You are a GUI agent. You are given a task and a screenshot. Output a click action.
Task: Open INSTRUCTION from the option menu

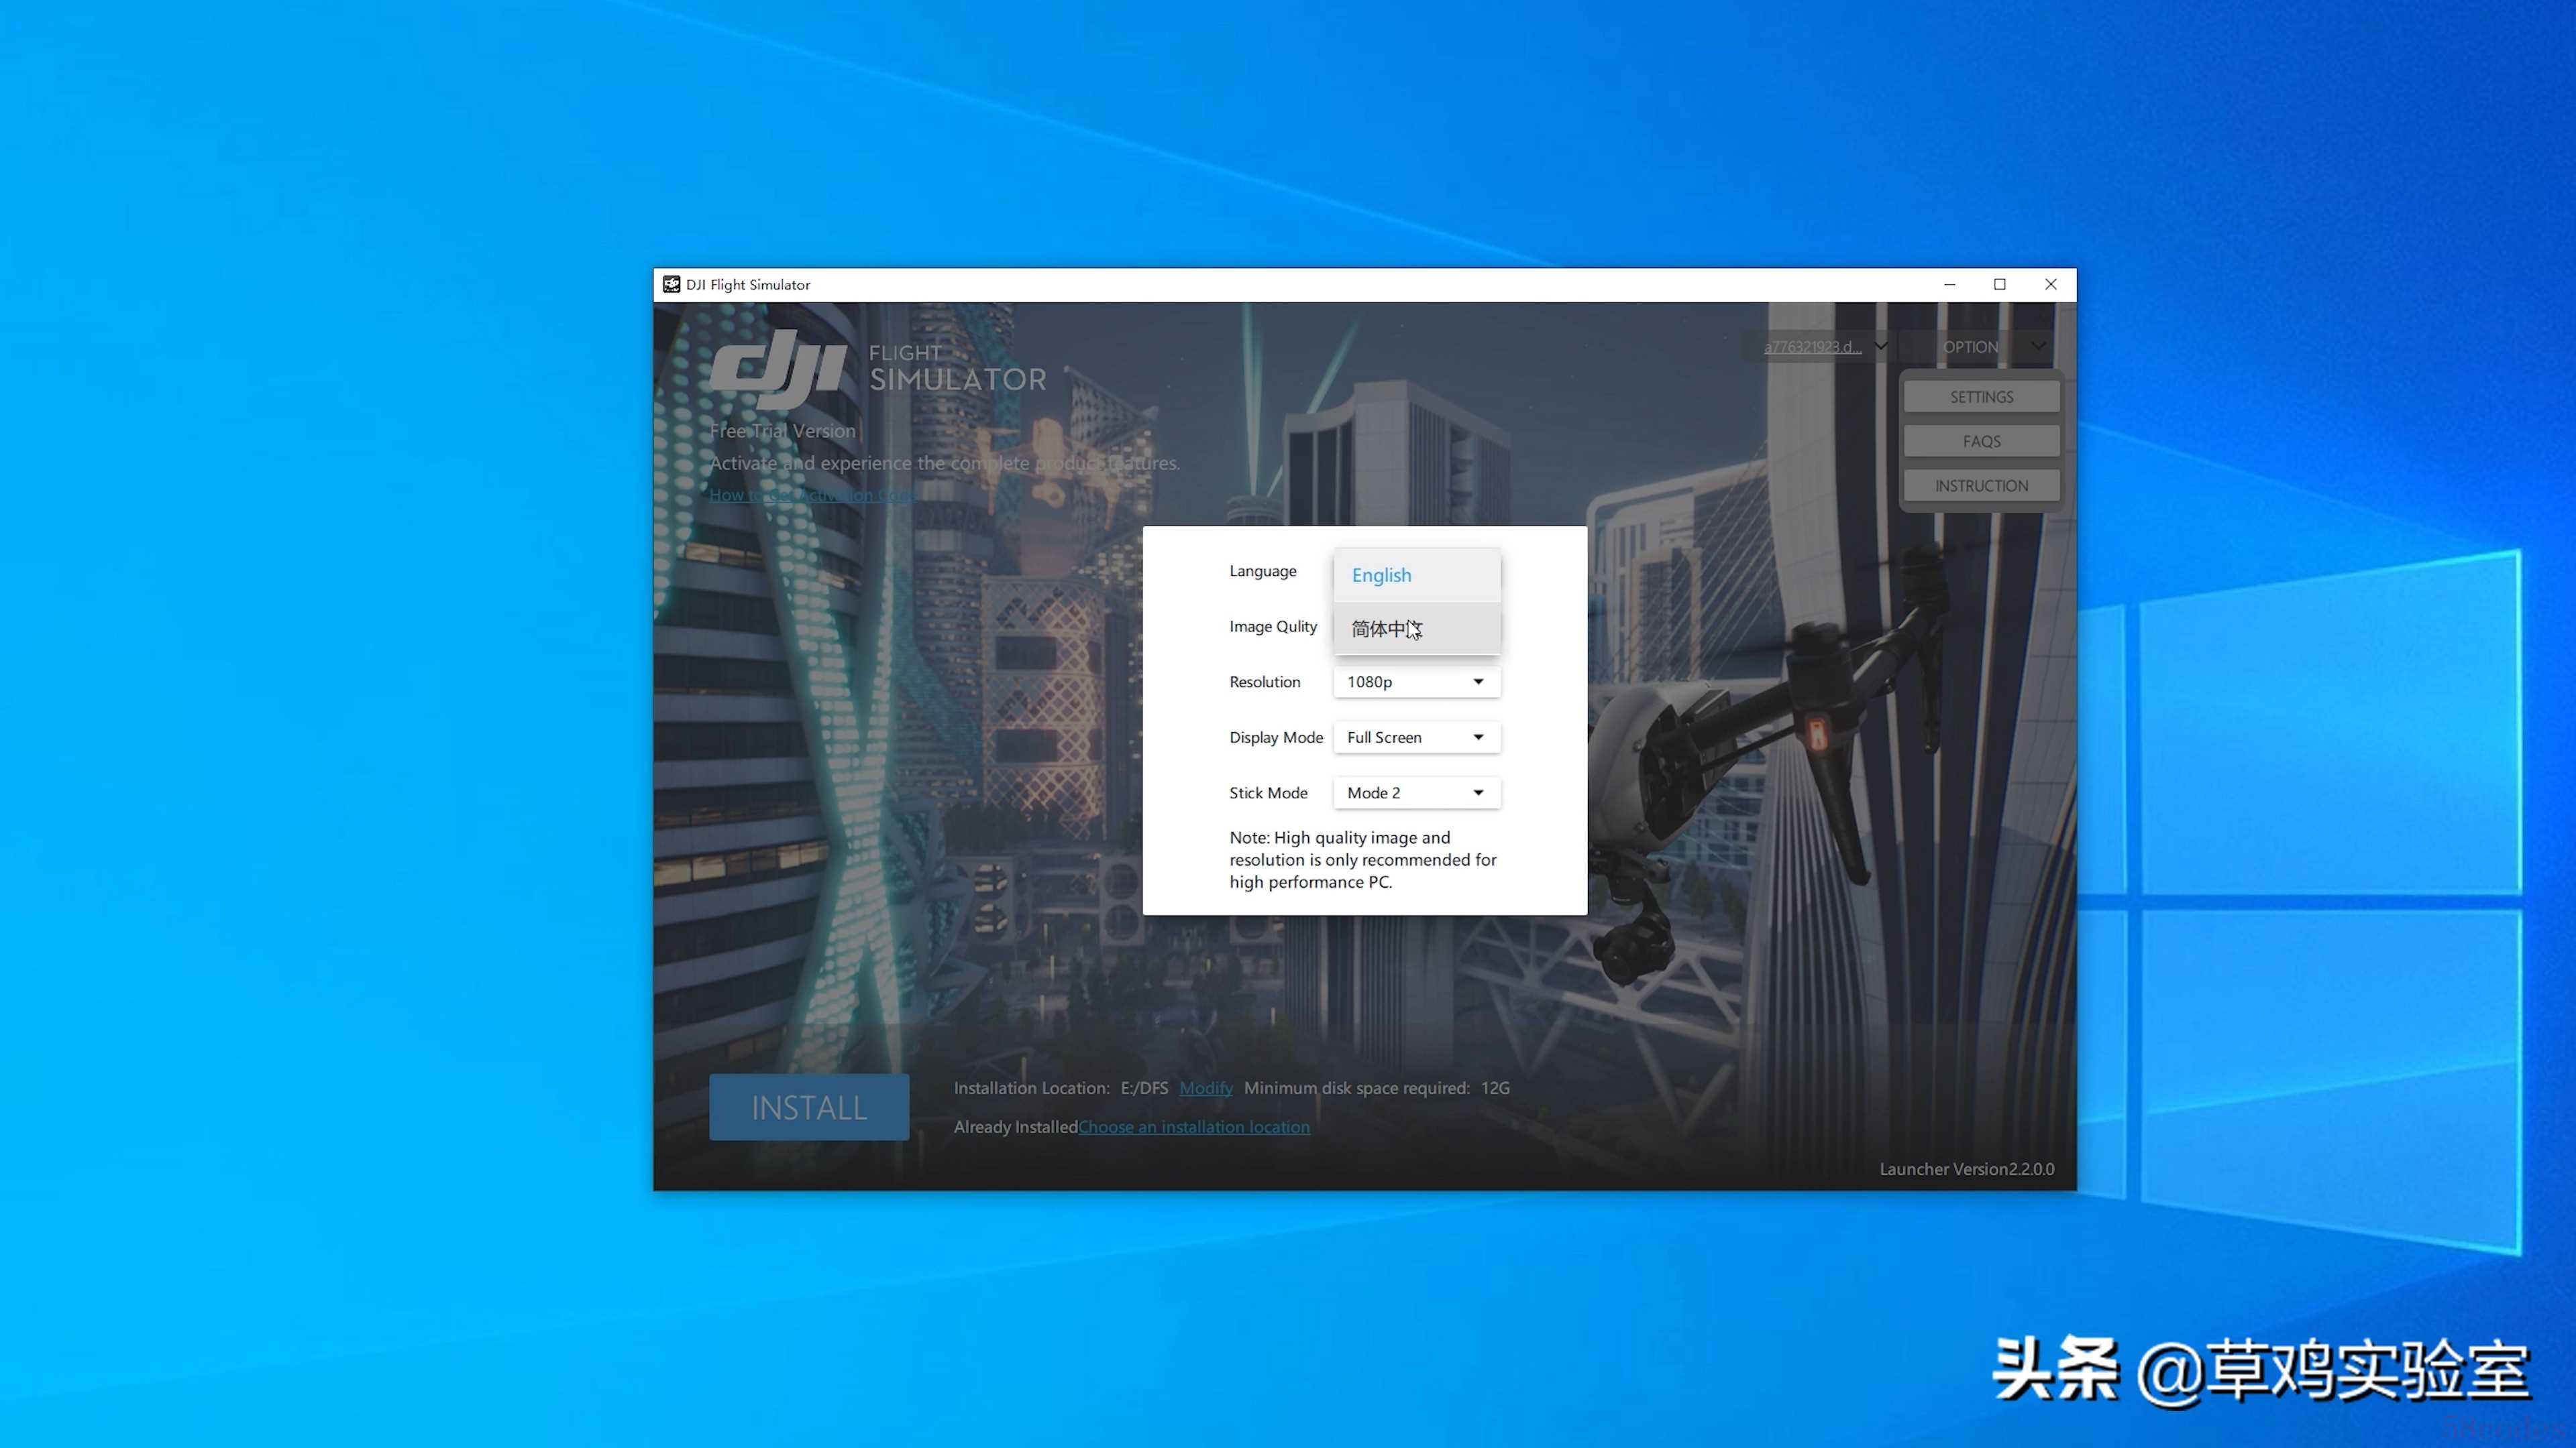coord(1981,485)
